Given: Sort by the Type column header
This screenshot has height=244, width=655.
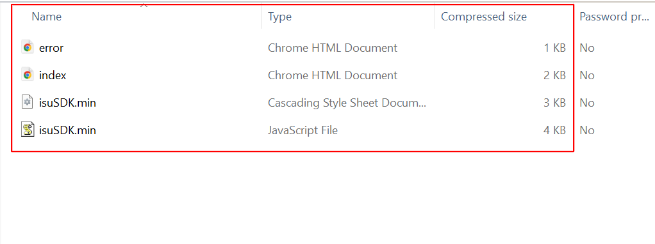Looking at the screenshot, I should tap(279, 17).
